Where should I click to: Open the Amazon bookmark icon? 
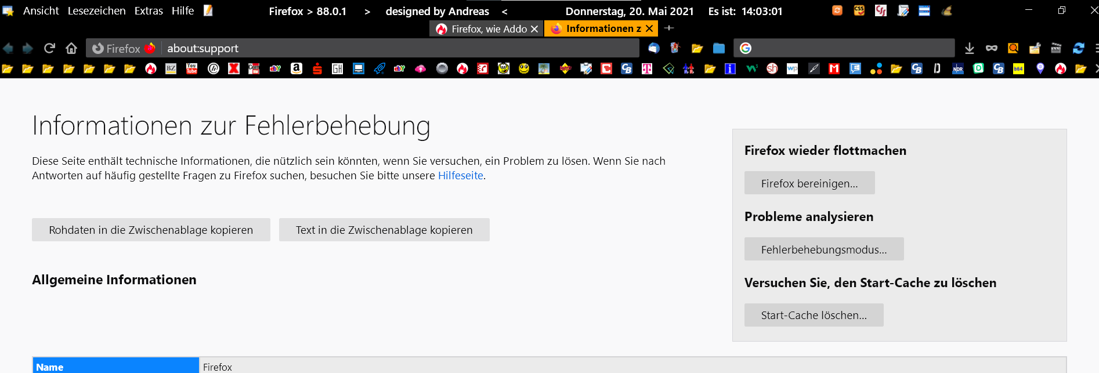[297, 68]
